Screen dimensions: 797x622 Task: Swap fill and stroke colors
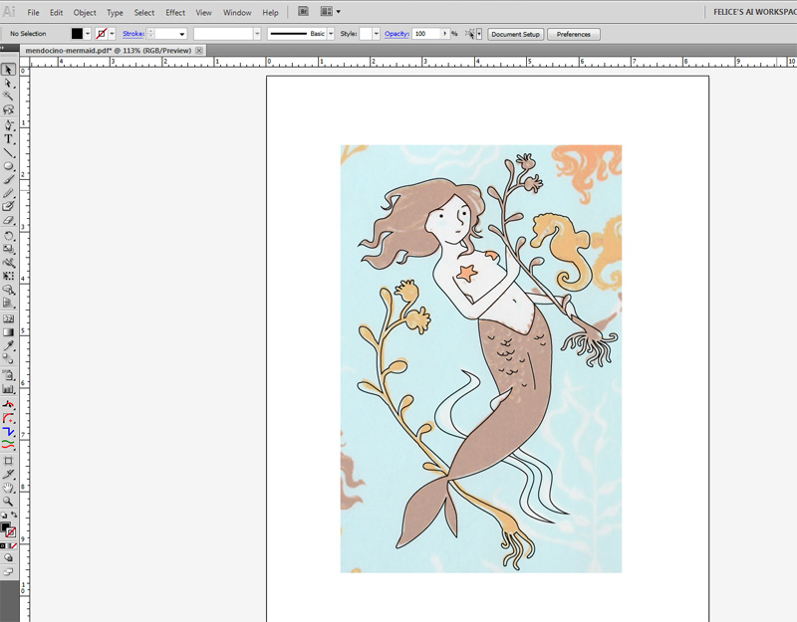tap(14, 516)
